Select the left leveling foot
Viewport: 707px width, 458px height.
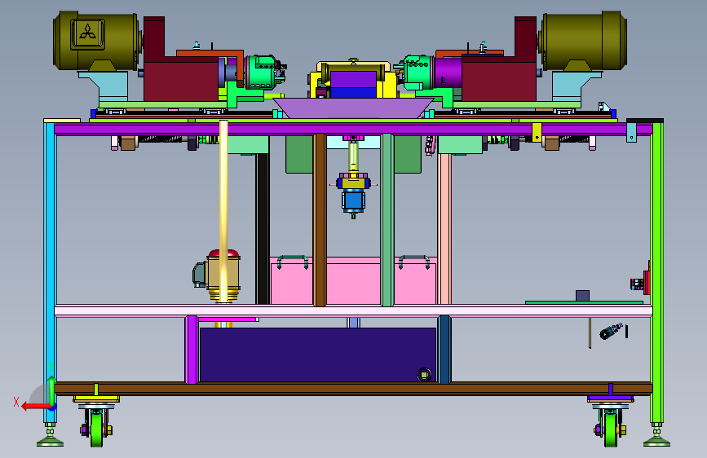50,436
